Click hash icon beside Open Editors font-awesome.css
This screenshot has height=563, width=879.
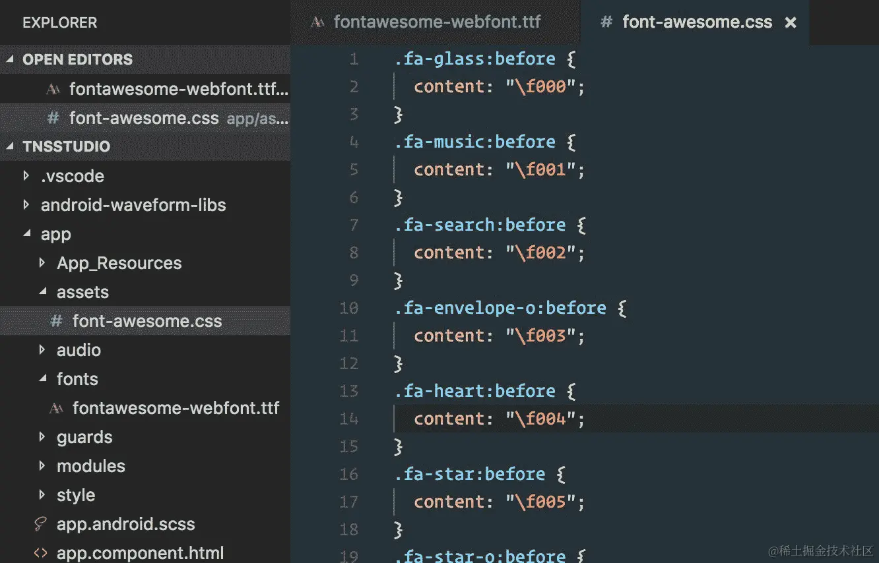click(x=53, y=118)
